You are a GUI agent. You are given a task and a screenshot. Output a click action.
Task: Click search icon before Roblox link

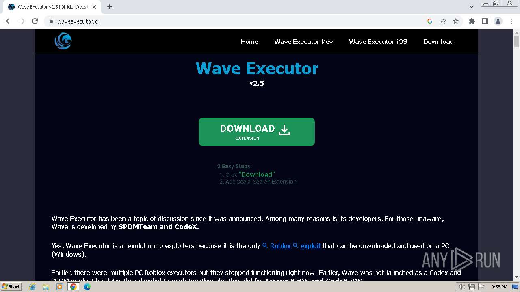click(265, 246)
